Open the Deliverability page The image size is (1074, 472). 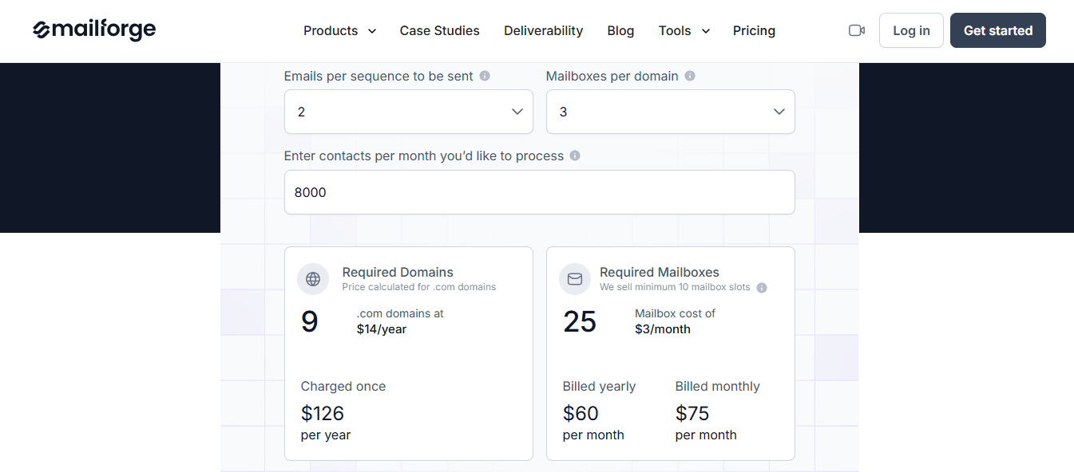544,30
